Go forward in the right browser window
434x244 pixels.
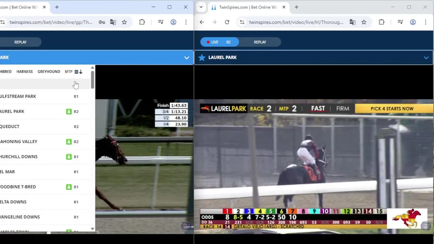tap(214, 22)
